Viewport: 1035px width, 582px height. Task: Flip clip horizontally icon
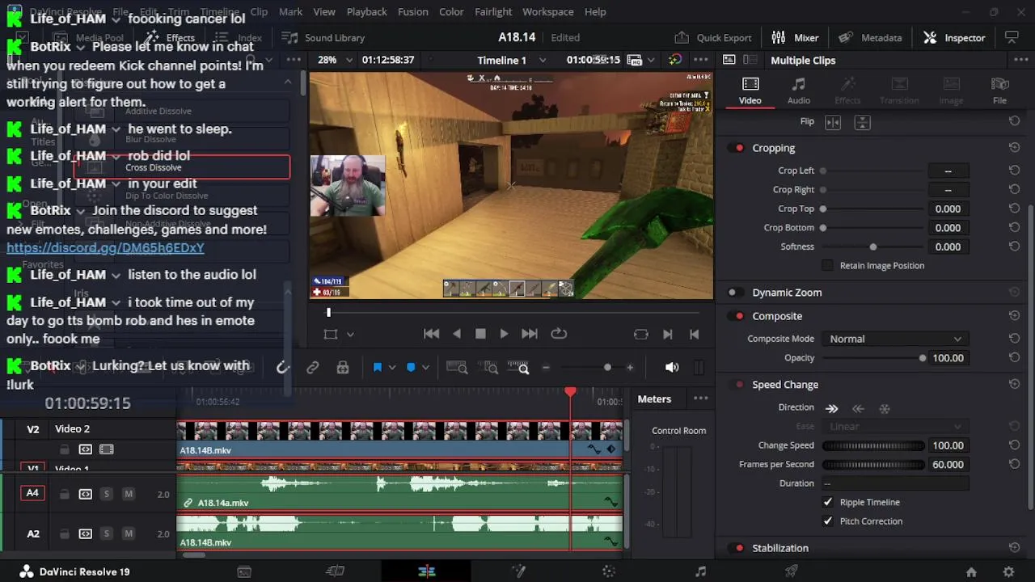coord(833,122)
